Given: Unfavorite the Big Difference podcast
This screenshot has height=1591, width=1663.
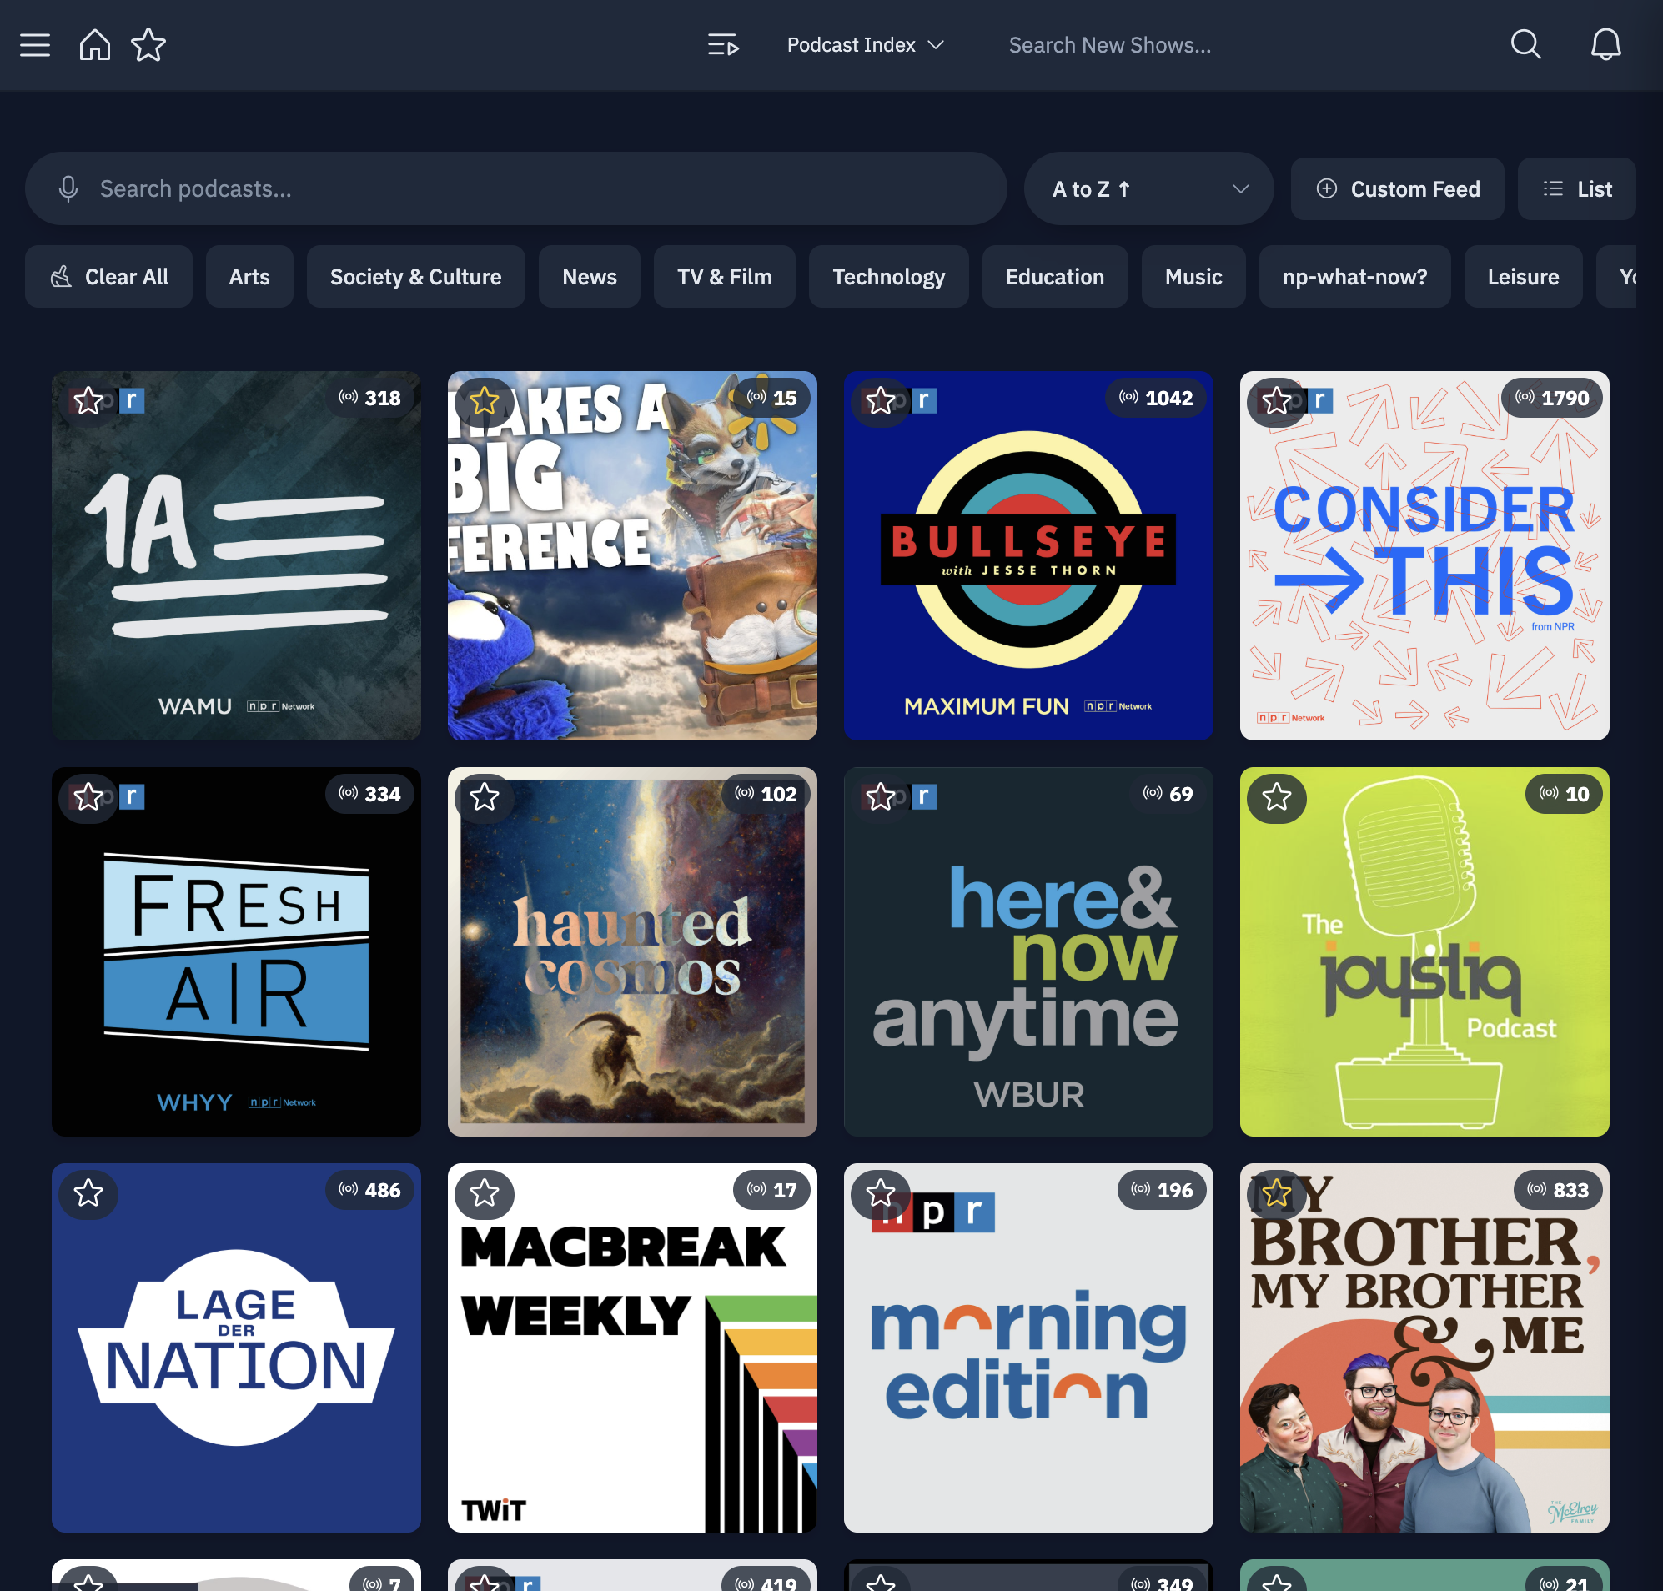Looking at the screenshot, I should (485, 400).
